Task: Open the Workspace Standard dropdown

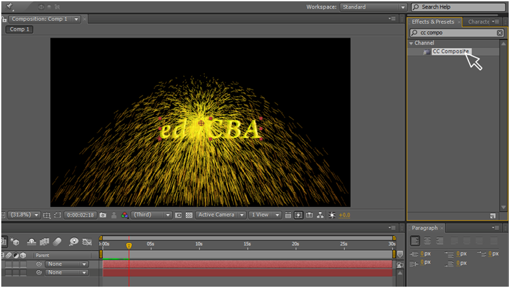Action: coord(374,7)
